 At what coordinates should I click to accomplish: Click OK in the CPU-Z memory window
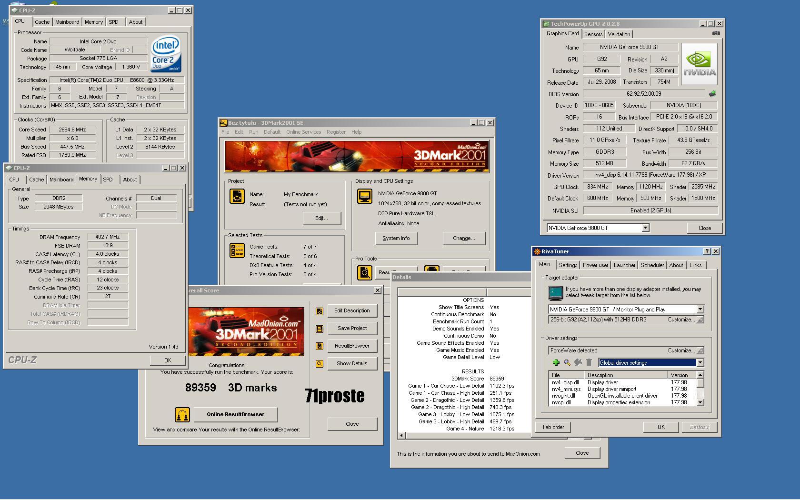click(x=168, y=360)
